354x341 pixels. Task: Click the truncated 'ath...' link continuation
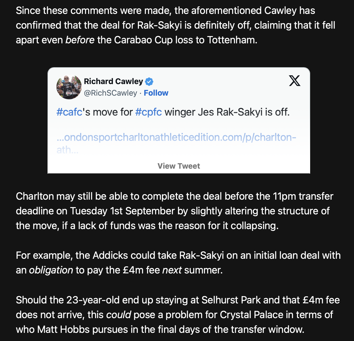coord(67,150)
